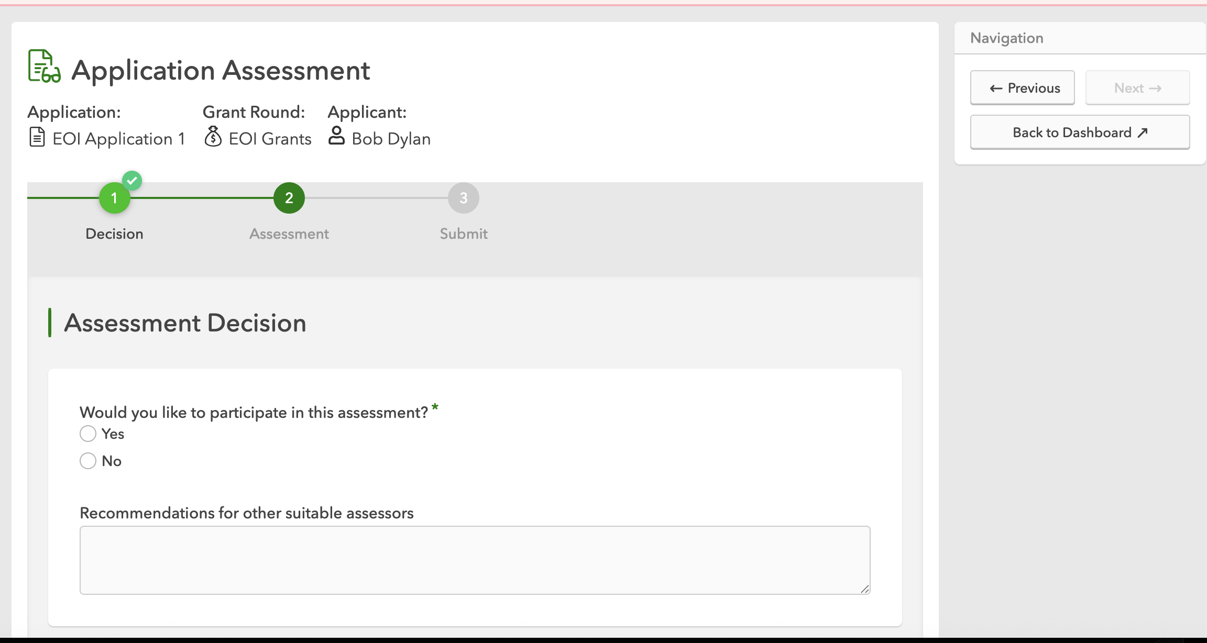The height and width of the screenshot is (643, 1207).
Task: Click the Navigation panel header
Action: (x=1006, y=38)
